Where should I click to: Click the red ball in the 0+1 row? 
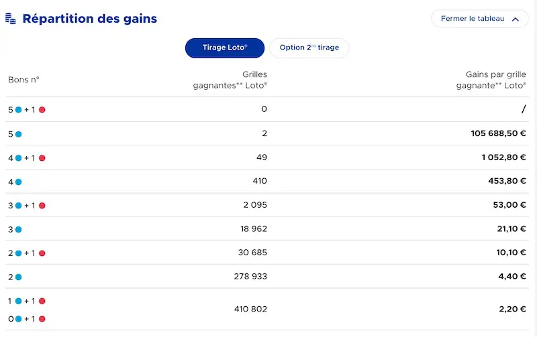tap(42, 319)
